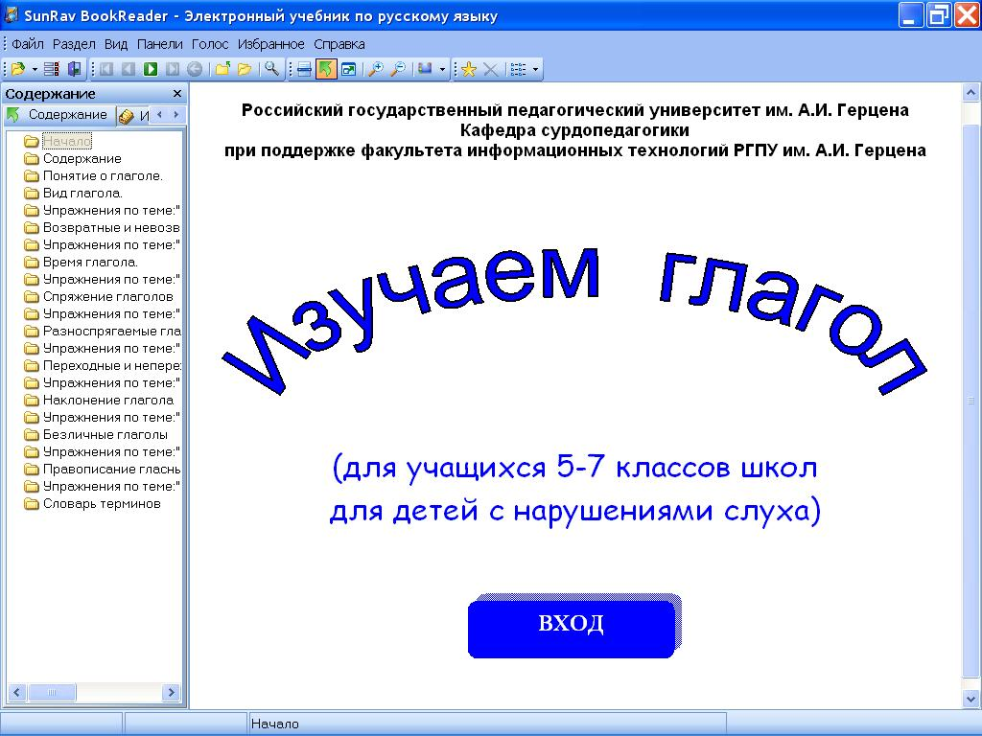Select 'Словарь терминов' in contents tree
Image resolution: width=982 pixels, height=736 pixels.
(102, 504)
